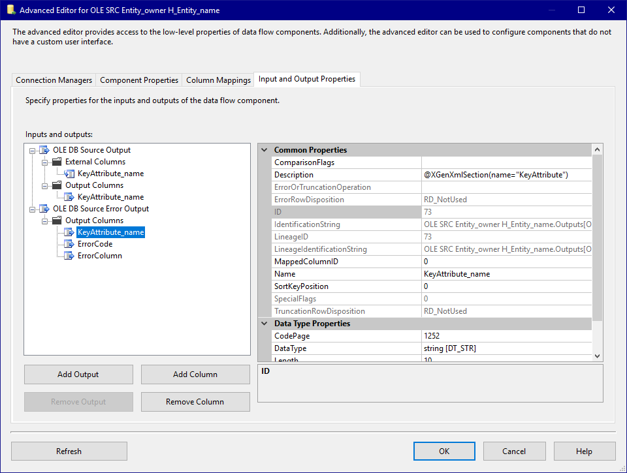The image size is (627, 473).
Task: Select OLE DB Source Error Output item
Action: 101,209
